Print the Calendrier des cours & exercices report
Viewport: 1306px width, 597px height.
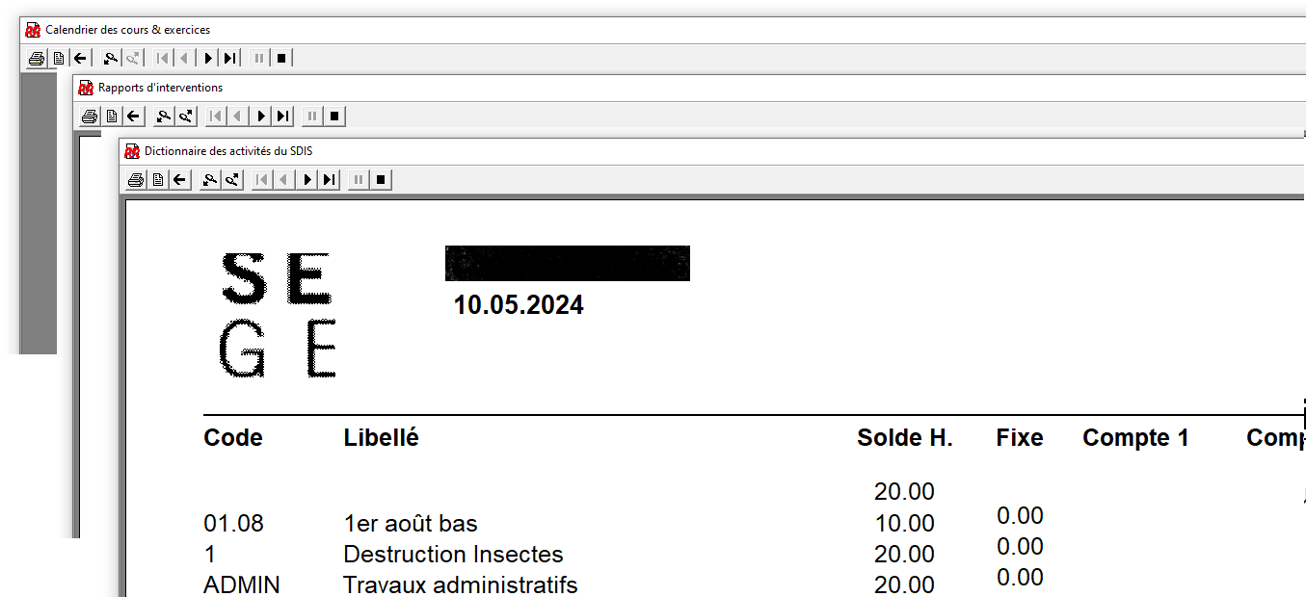tap(37, 59)
